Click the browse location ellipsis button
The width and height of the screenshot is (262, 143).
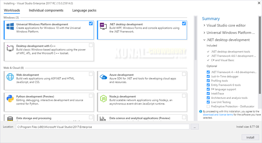tap(194, 127)
